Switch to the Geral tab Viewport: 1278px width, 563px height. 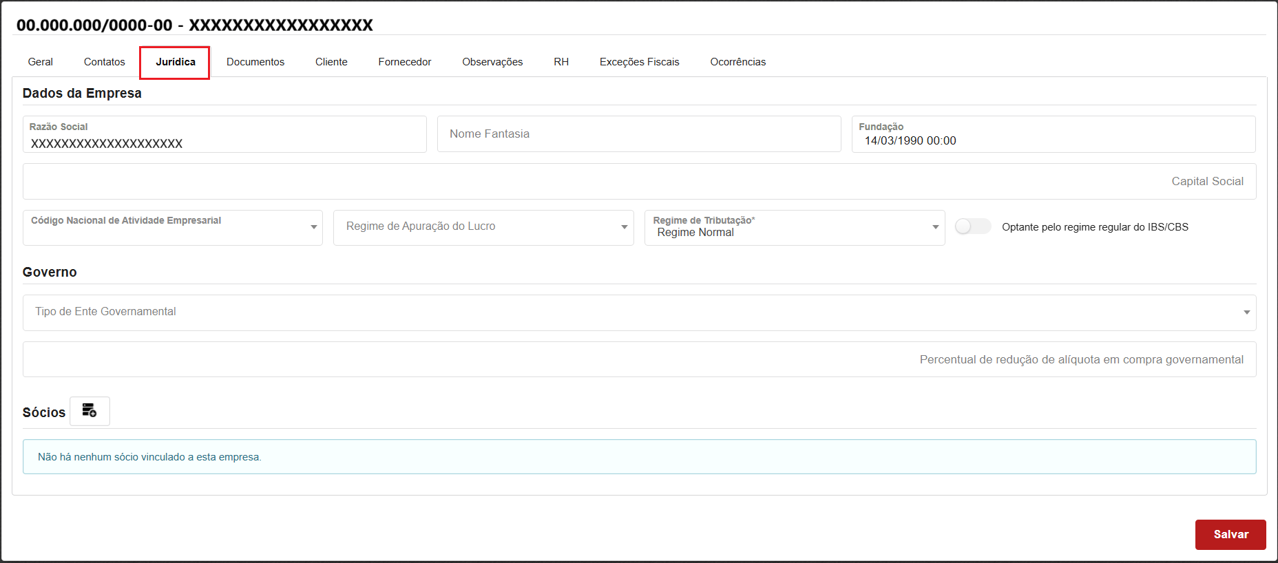pyautogui.click(x=41, y=62)
